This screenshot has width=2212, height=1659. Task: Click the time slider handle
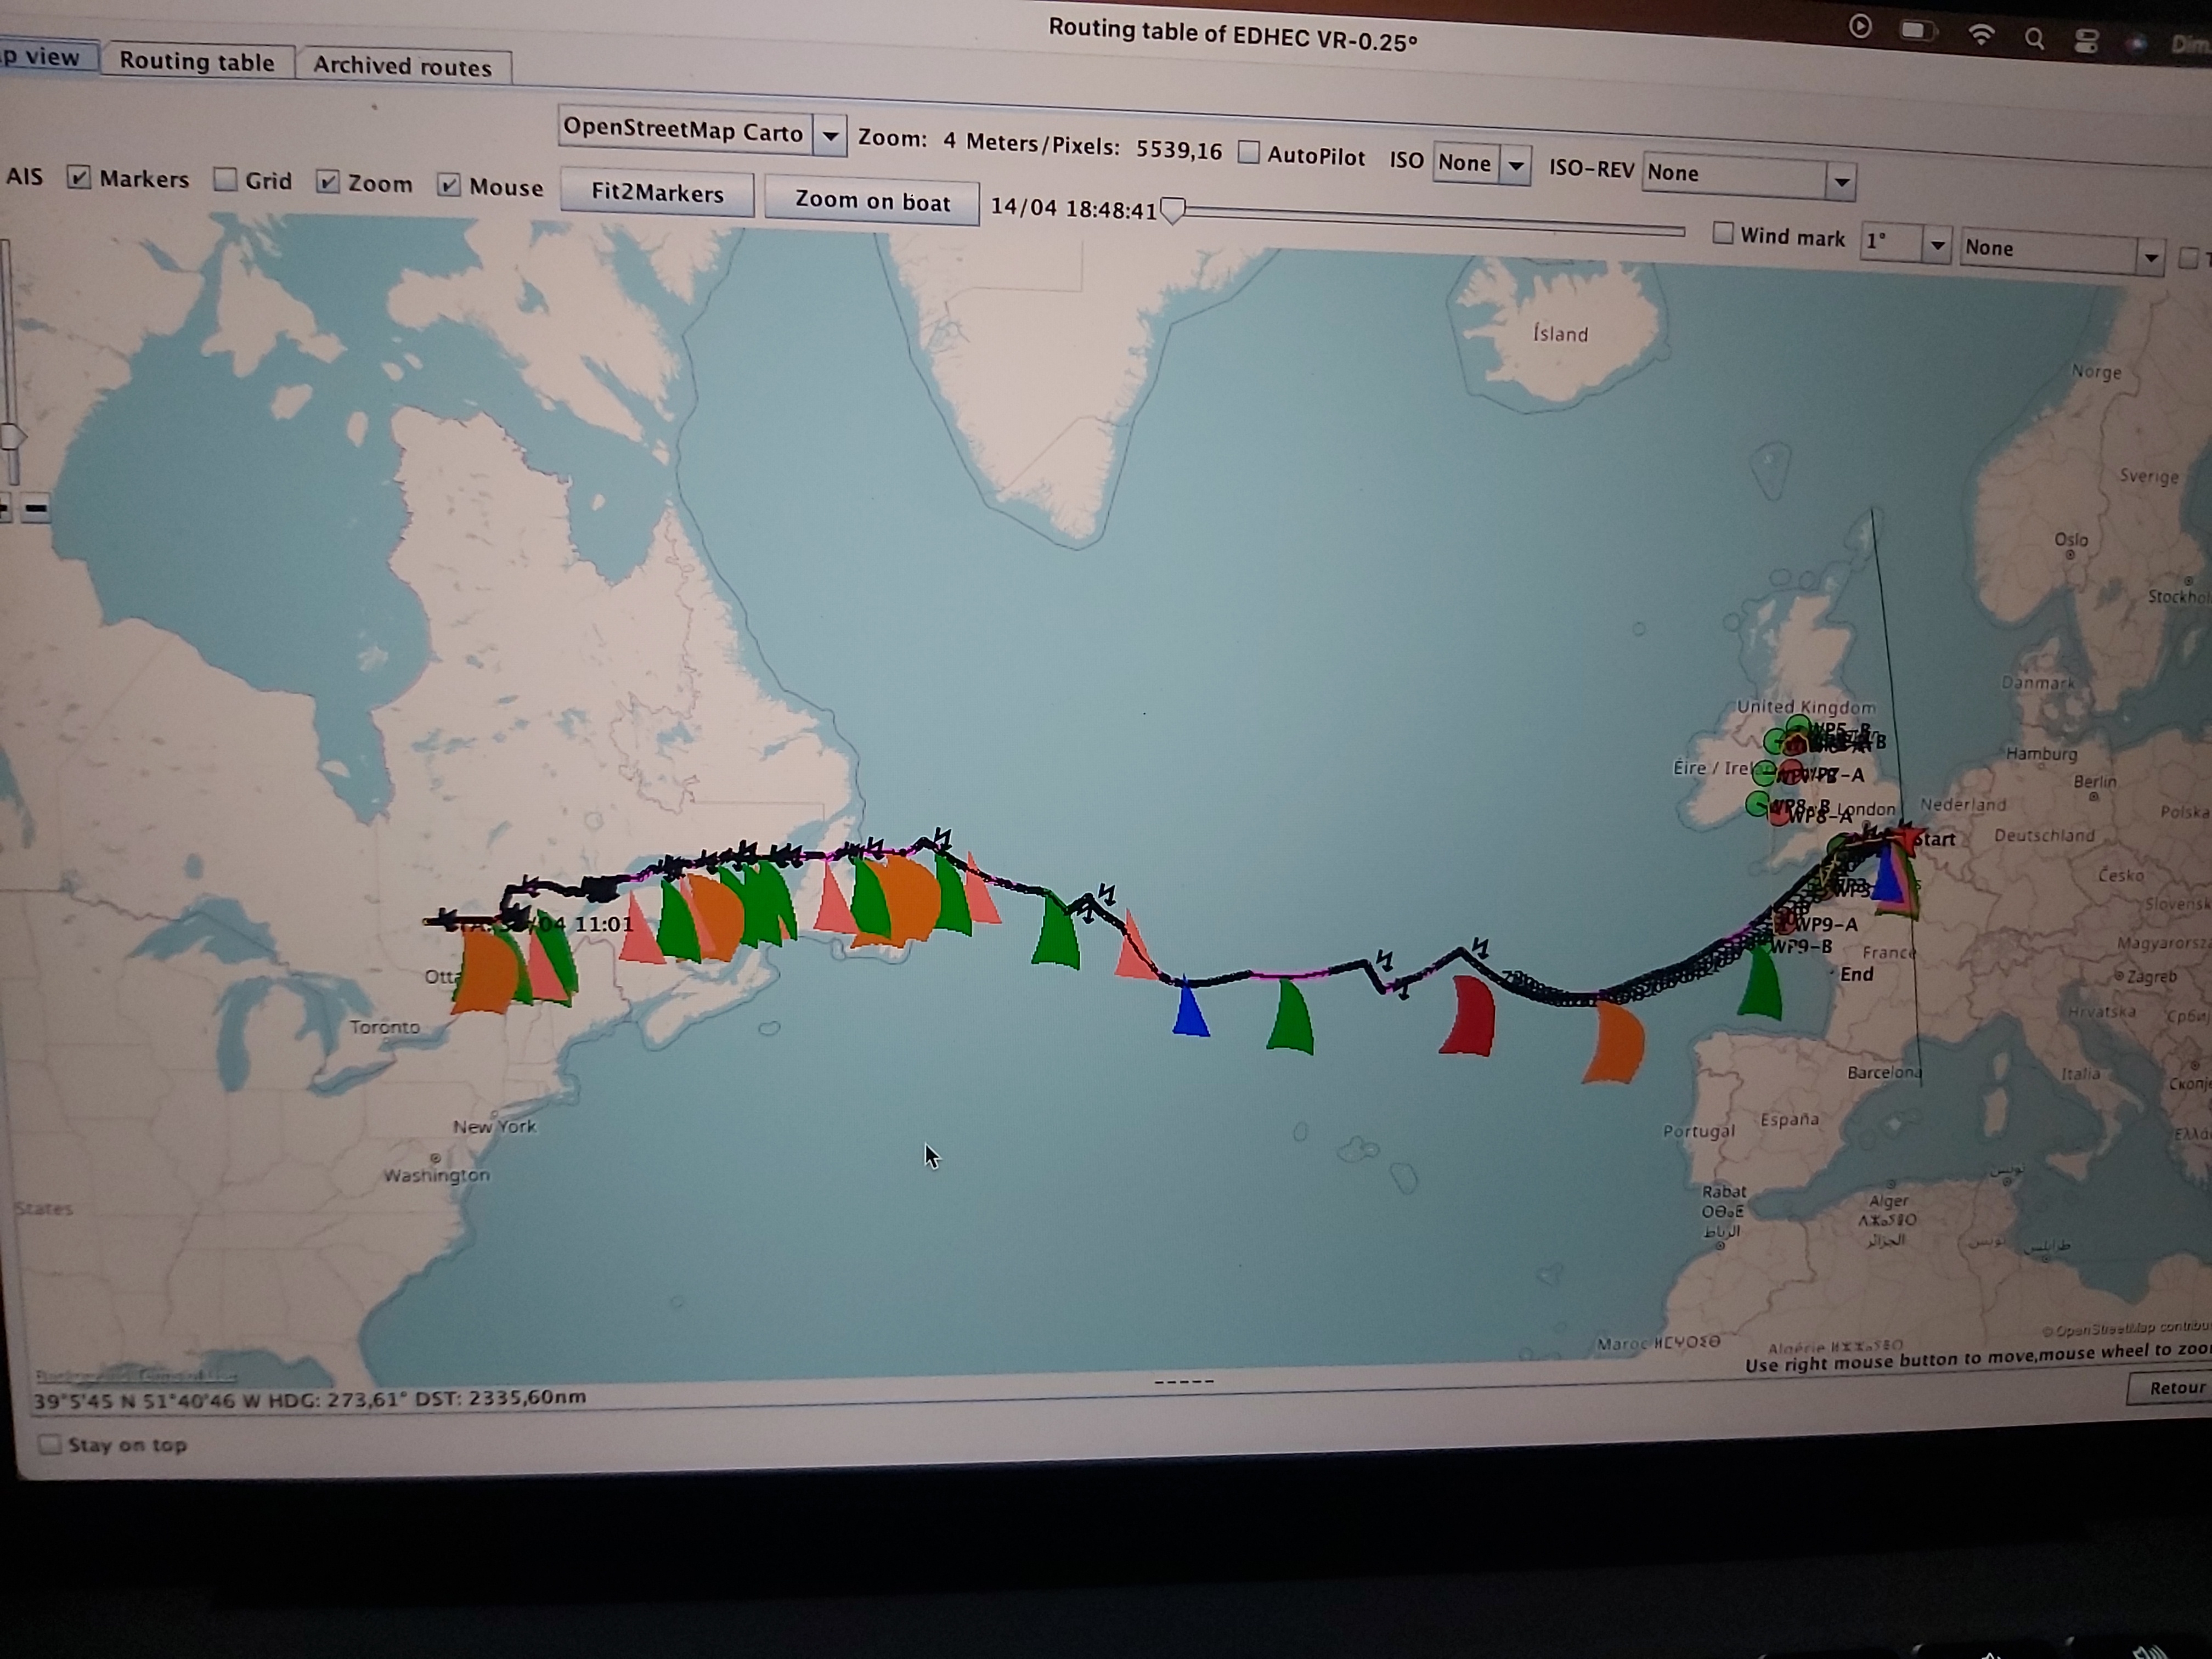1173,211
